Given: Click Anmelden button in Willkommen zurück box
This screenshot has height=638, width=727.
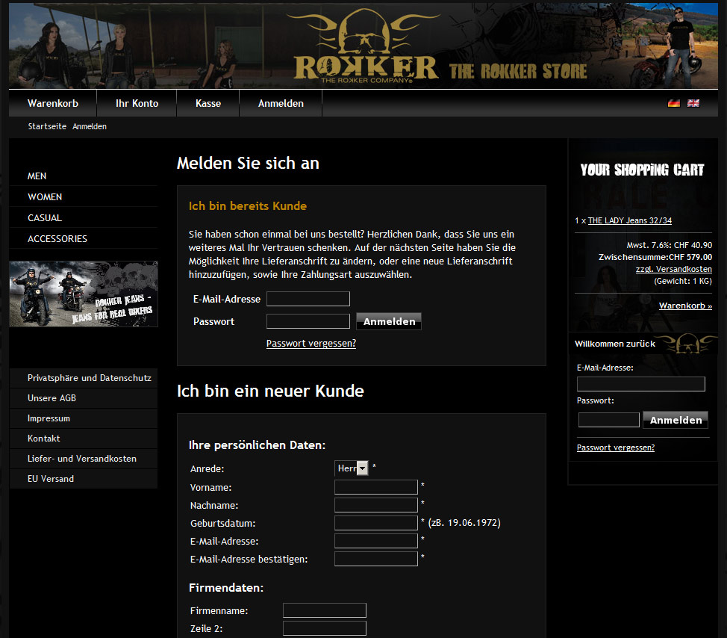Looking at the screenshot, I should tap(675, 420).
